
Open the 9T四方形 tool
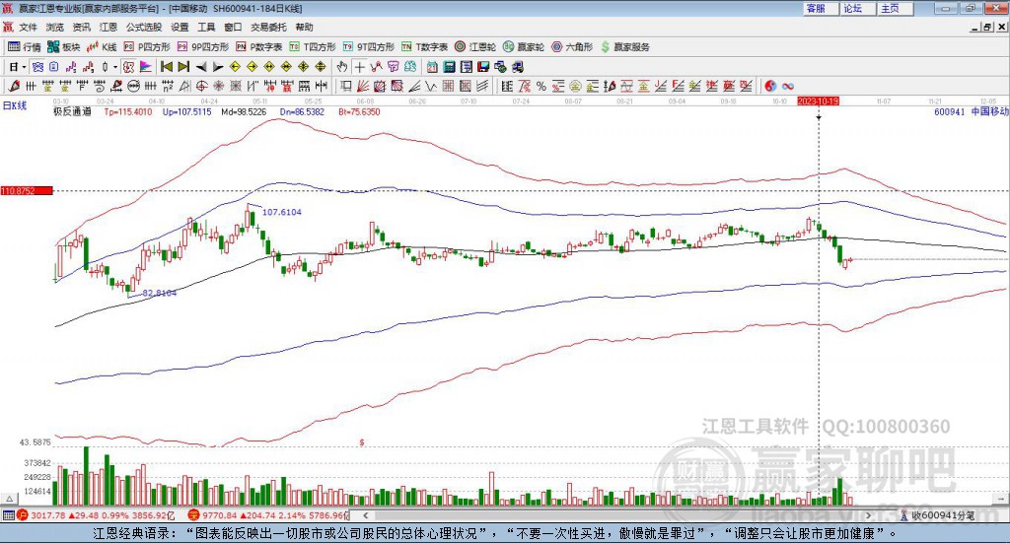click(x=369, y=47)
